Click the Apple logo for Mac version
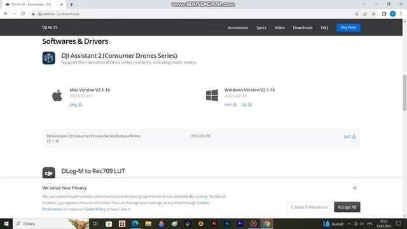407x229 pixels. tap(57, 95)
